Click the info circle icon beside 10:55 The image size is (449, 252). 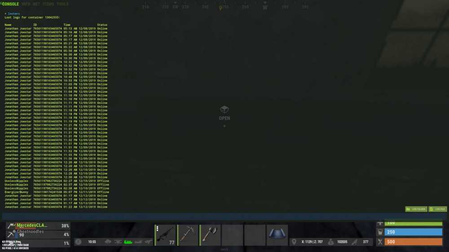79,242
